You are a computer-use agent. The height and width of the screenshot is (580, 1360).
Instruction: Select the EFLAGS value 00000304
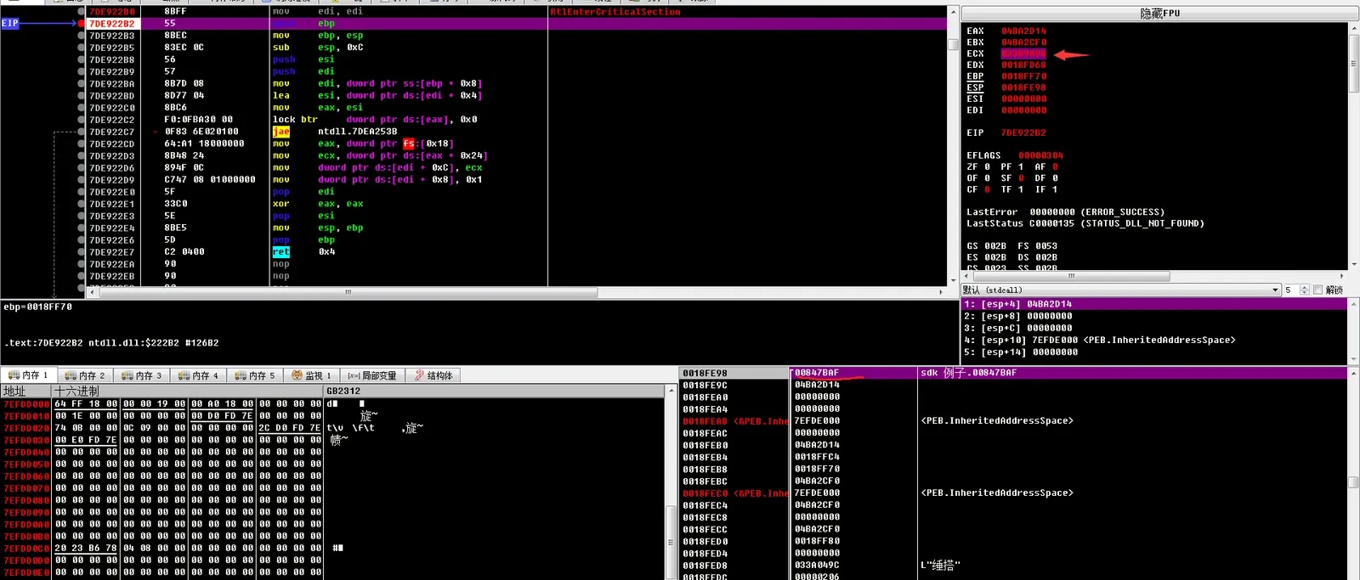[1040, 155]
